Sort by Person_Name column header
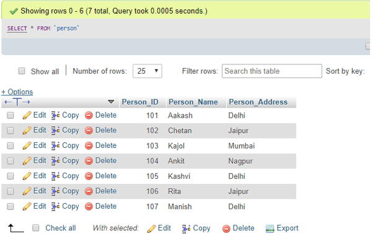Viewport: 375px width, 234px height. 193,102
